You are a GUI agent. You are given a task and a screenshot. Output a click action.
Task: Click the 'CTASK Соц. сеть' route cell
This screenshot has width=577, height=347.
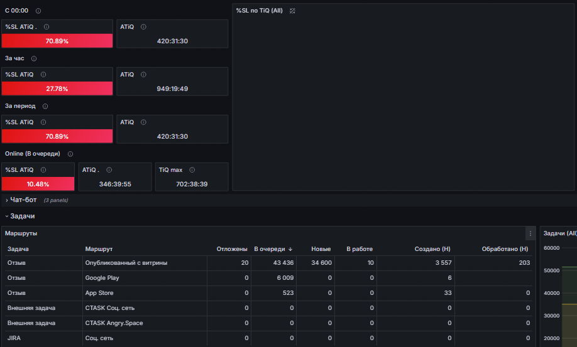tap(109, 308)
